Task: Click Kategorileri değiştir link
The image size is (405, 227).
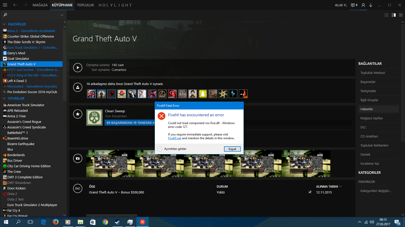Action: click(376, 191)
